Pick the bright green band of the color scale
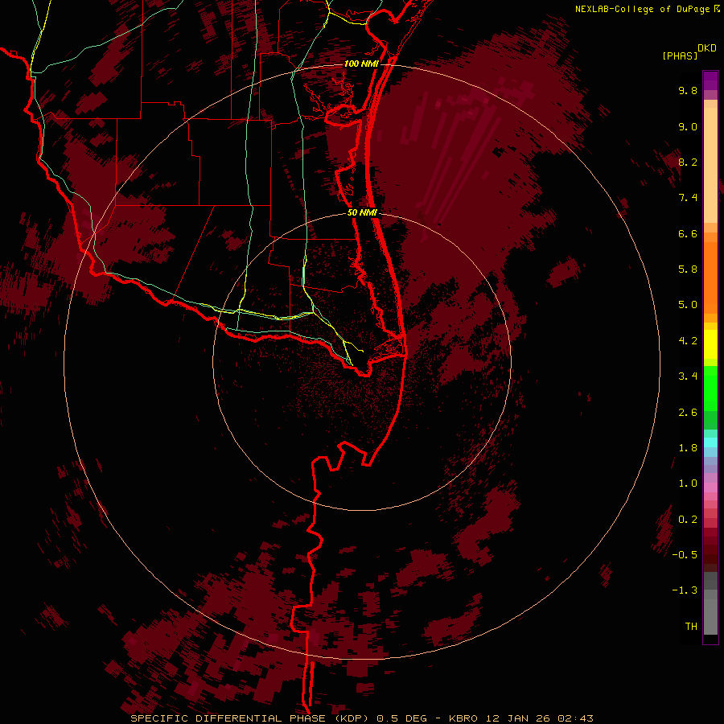This screenshot has width=724, height=724. point(710,389)
